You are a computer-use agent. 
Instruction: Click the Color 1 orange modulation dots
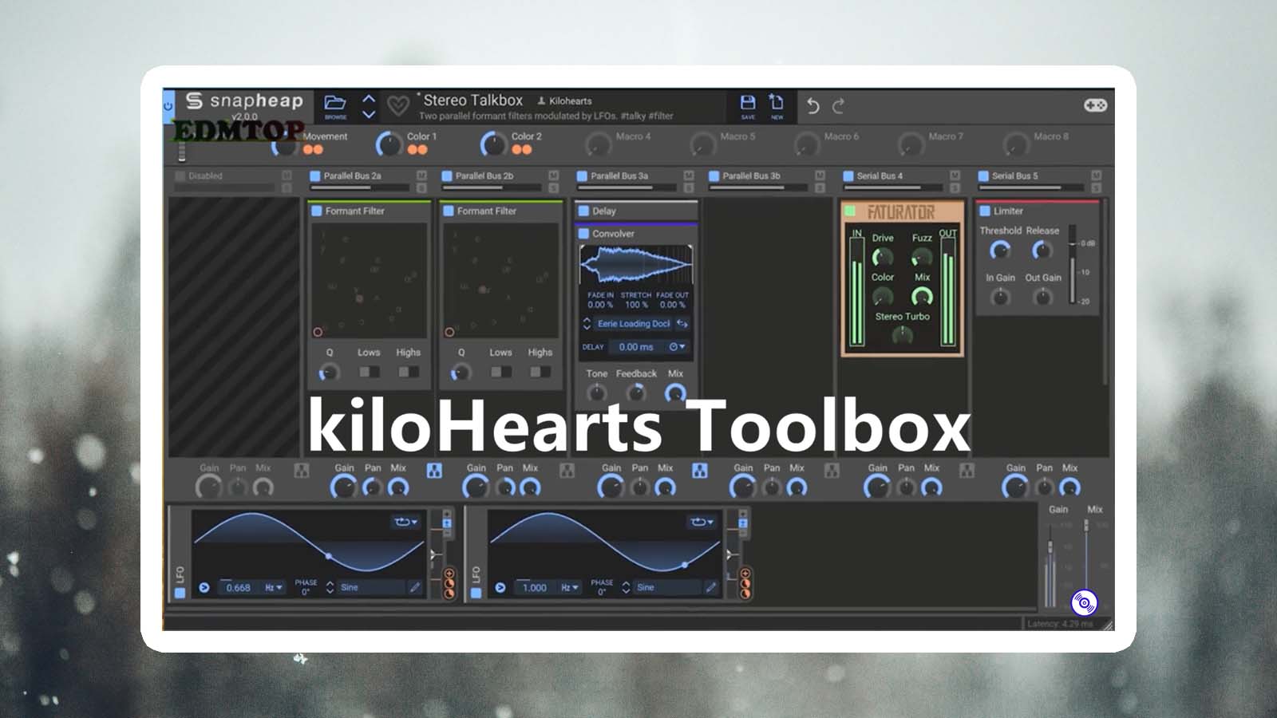[x=417, y=150]
